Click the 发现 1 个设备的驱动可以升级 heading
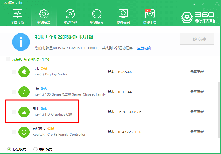Viewport: 221px width, 154px height. 64,37
